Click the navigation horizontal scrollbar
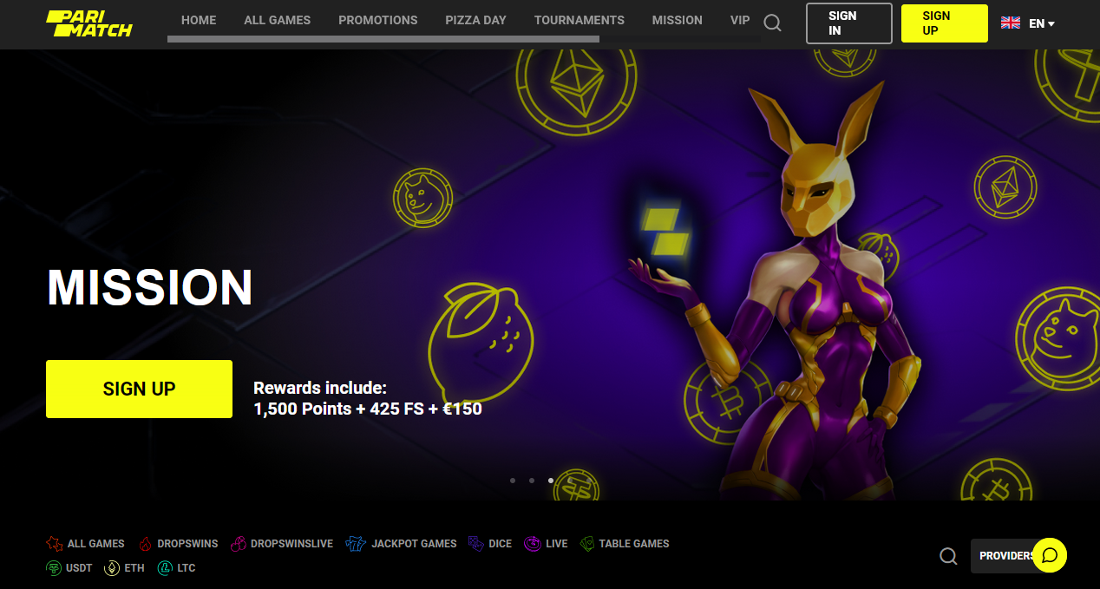Screen dimensions: 1100x589 click(x=383, y=39)
